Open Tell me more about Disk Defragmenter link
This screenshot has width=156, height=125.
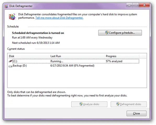point(59,18)
